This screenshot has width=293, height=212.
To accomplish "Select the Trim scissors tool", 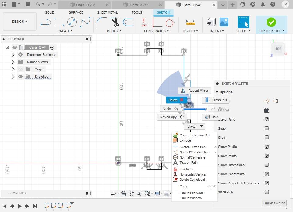I will pos(115,22).
